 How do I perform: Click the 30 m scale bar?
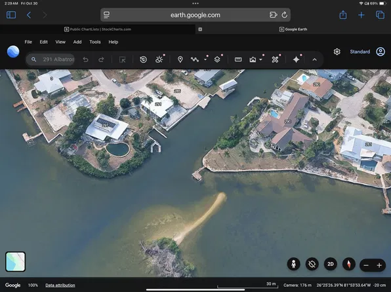247,285
